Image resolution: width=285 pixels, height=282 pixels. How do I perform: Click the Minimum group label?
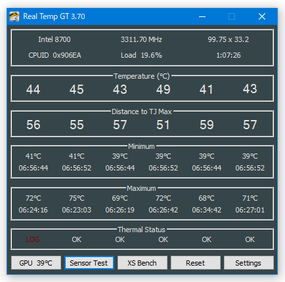pyautogui.click(x=141, y=146)
